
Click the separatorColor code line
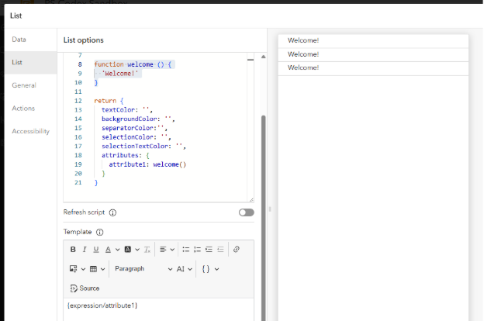tap(135, 128)
